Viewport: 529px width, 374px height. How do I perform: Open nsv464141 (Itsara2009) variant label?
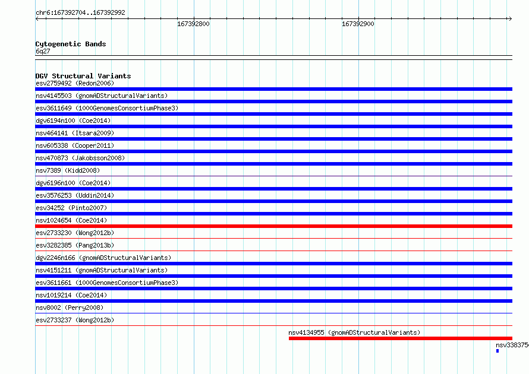point(75,133)
